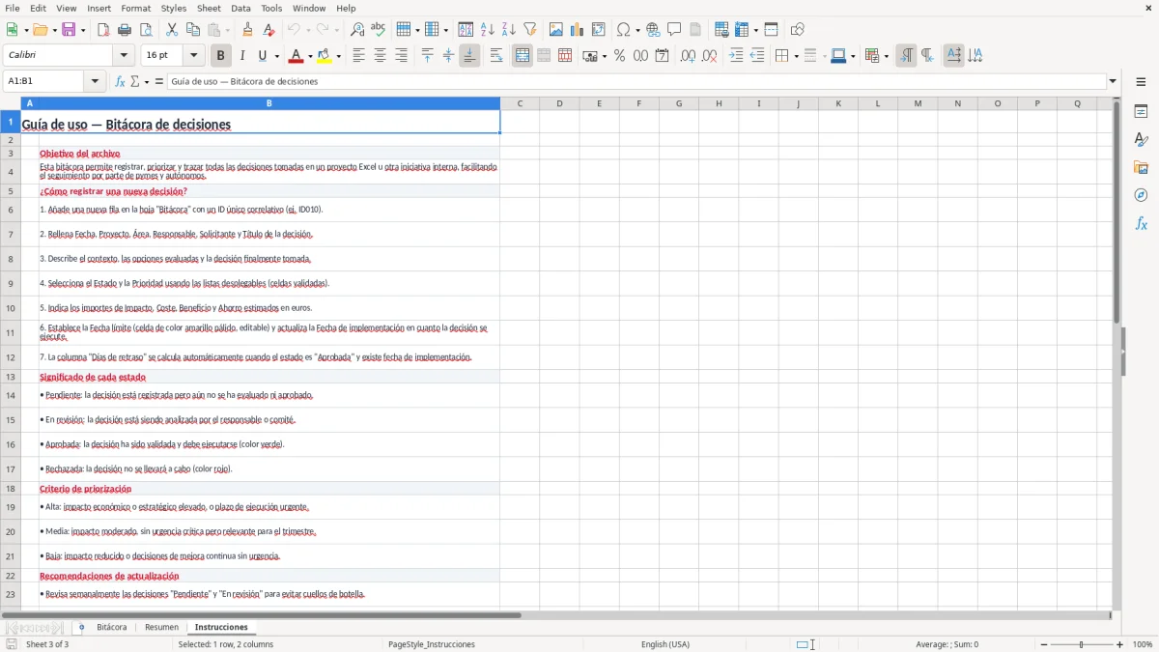
Task: Open the 16 pt font size dropdown
Action: coord(193,56)
